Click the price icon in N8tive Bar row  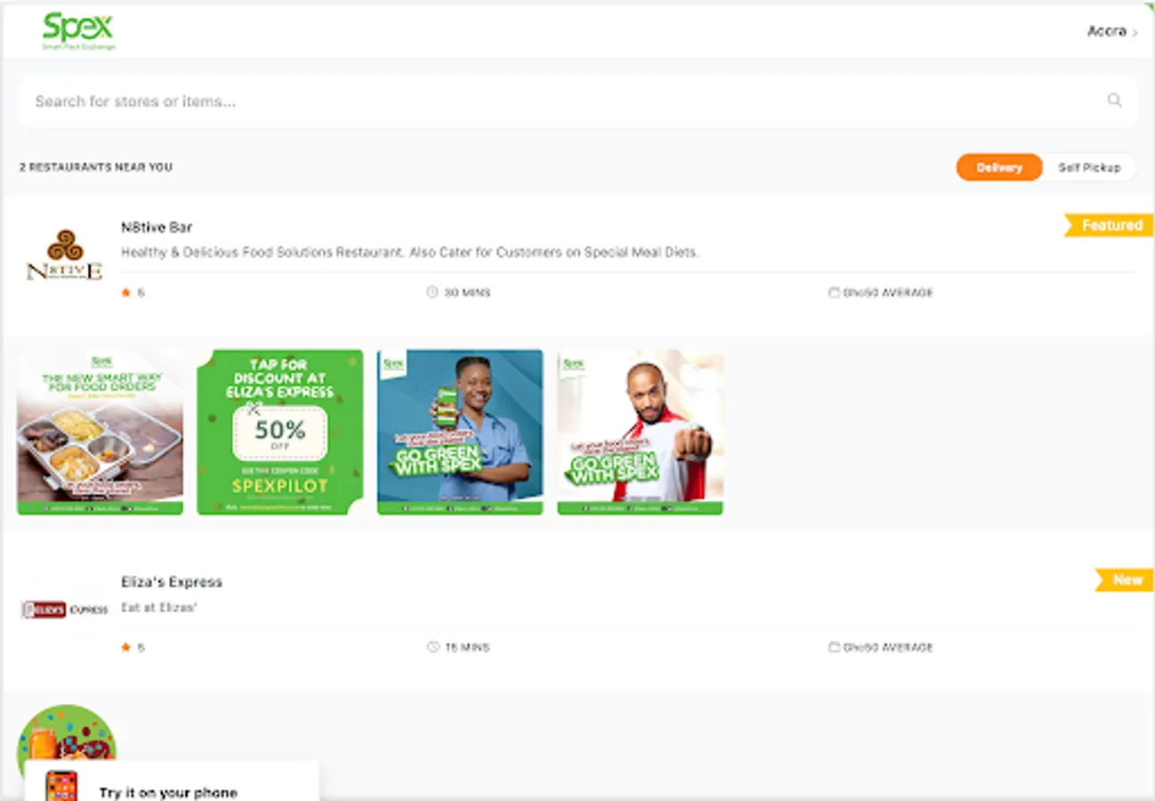coord(834,292)
